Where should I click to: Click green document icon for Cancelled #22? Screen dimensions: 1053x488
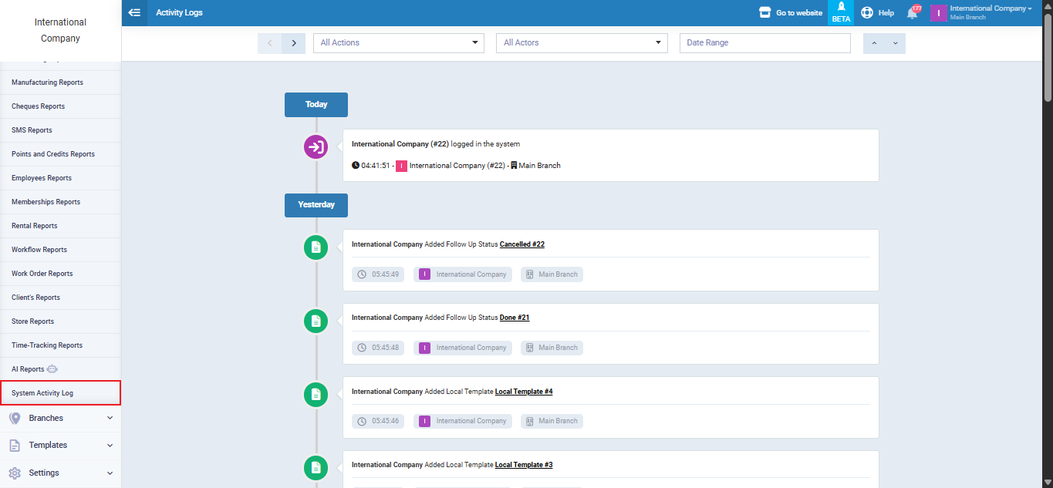[x=316, y=247]
